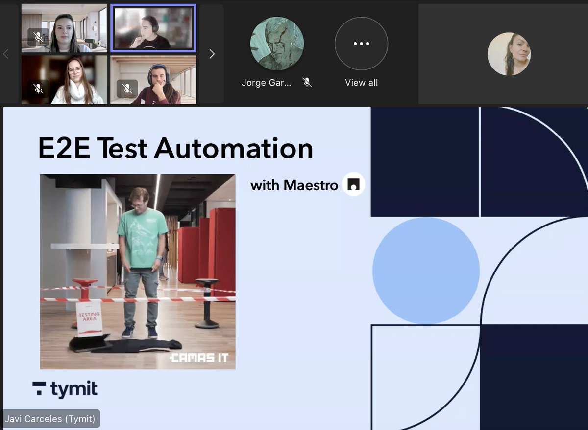588x430 pixels.
Task: Click the round profile avatar at top right
Action: (x=509, y=54)
